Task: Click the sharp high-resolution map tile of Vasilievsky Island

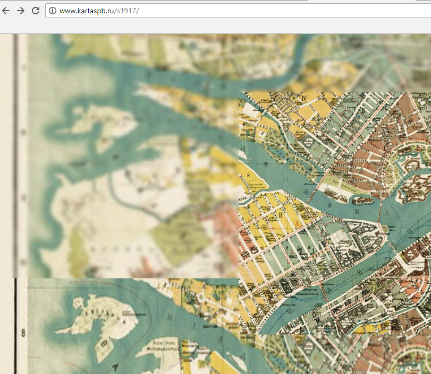Action: tap(335, 213)
